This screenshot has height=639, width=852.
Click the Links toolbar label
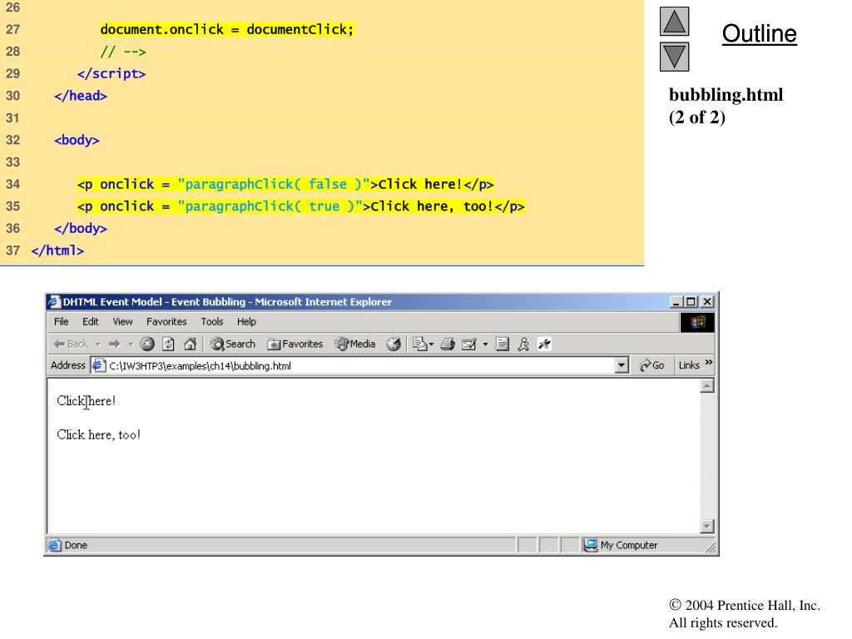point(689,365)
